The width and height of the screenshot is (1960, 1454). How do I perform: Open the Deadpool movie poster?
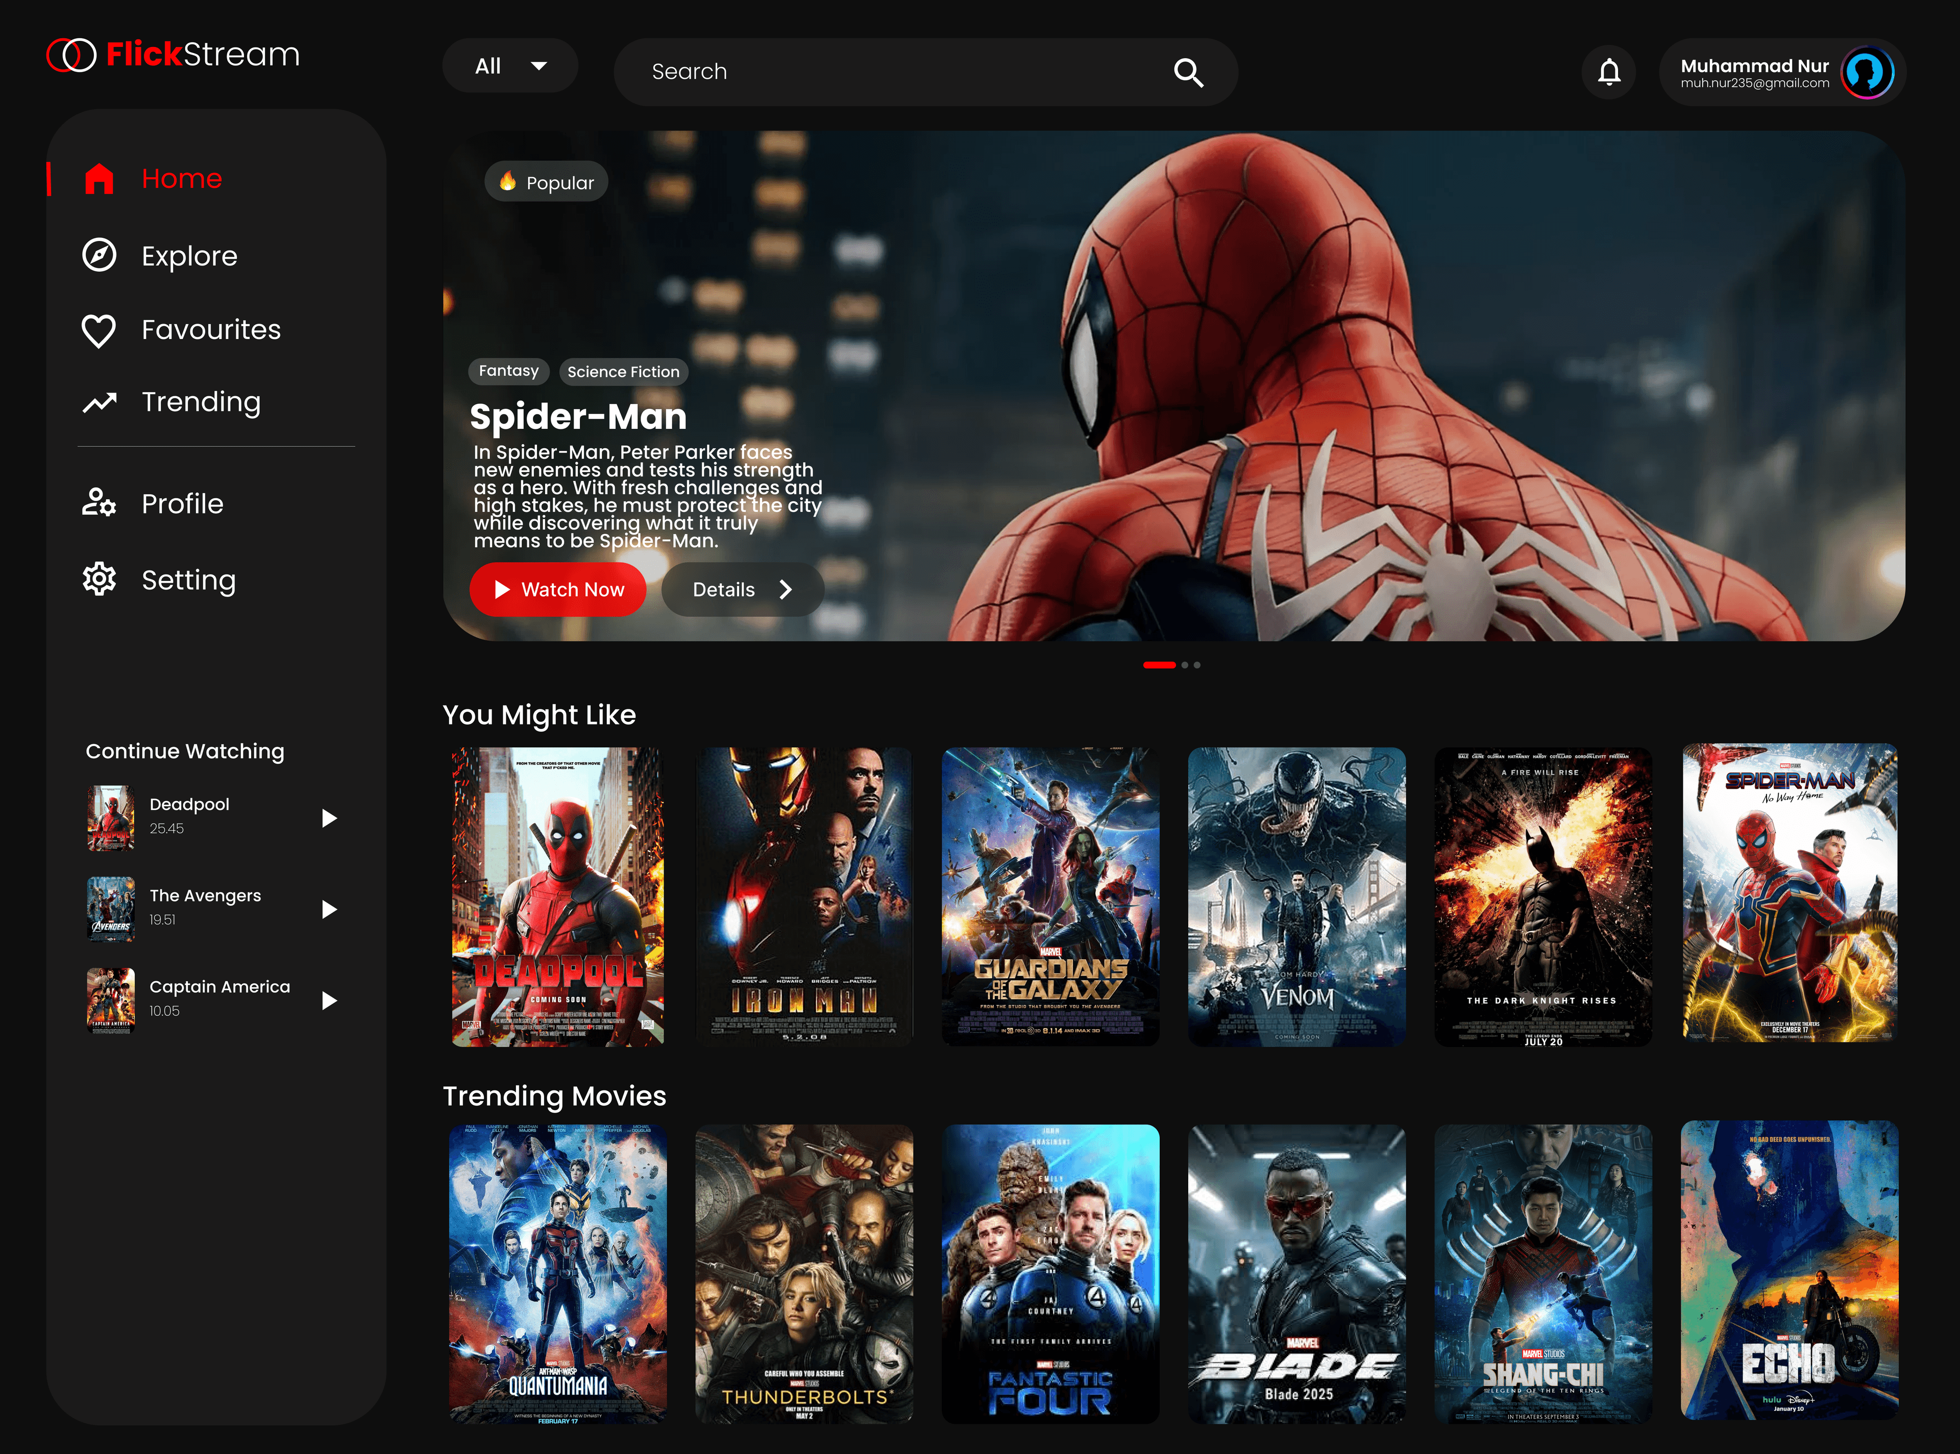point(558,897)
